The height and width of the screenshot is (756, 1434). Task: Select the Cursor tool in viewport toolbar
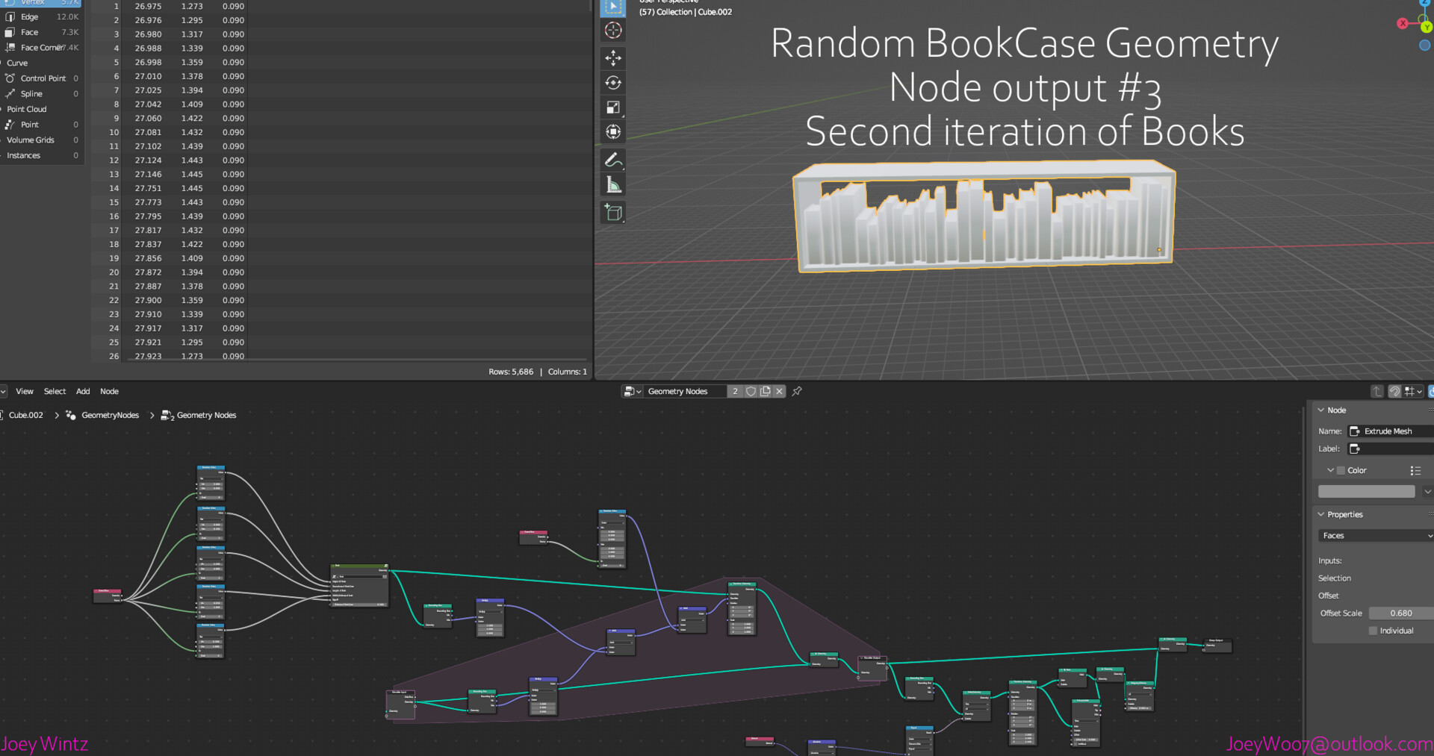coord(613,31)
